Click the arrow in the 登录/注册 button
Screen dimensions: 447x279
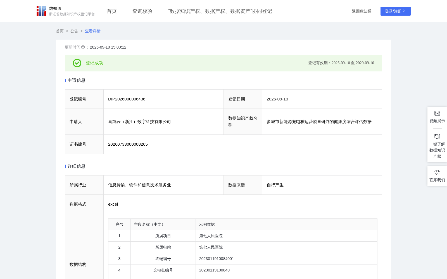click(x=404, y=11)
